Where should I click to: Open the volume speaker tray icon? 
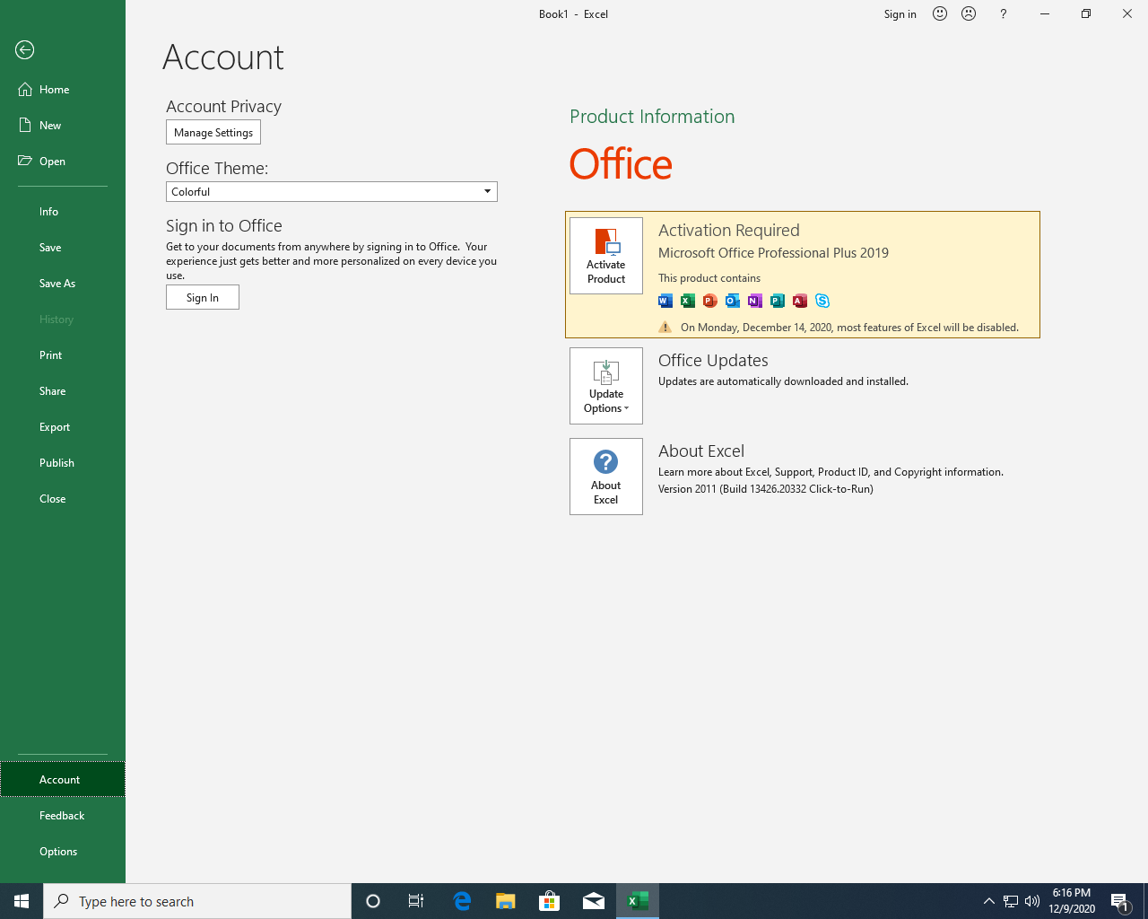1032,901
